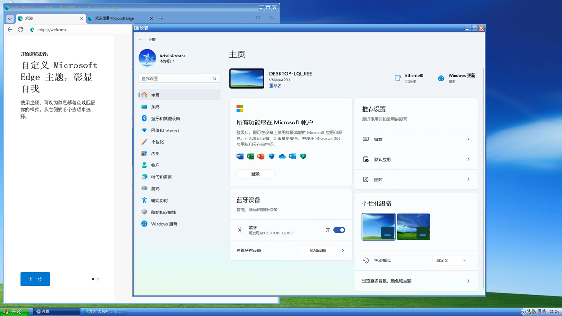562x316 pixels.
Task: Click the 键盘 keyboard icon
Action: click(365, 139)
